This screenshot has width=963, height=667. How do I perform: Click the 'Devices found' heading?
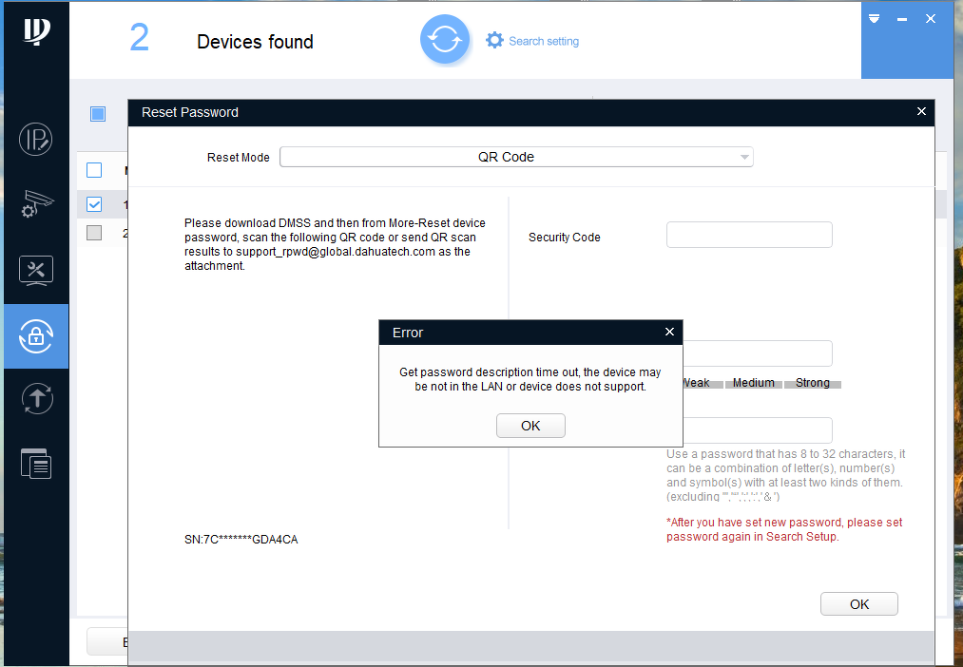[255, 42]
